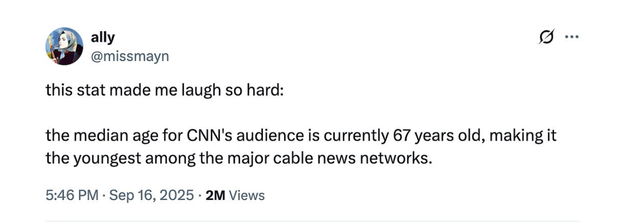Click the bold 2M view count

tap(216, 195)
